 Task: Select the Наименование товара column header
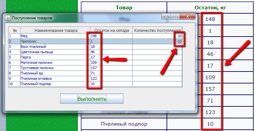click(x=56, y=31)
